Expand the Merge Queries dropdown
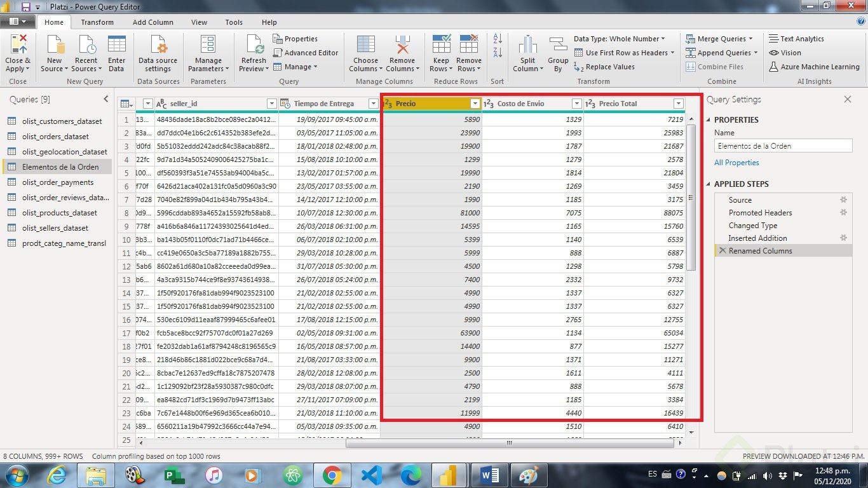The height and width of the screenshot is (488, 868). [719, 39]
